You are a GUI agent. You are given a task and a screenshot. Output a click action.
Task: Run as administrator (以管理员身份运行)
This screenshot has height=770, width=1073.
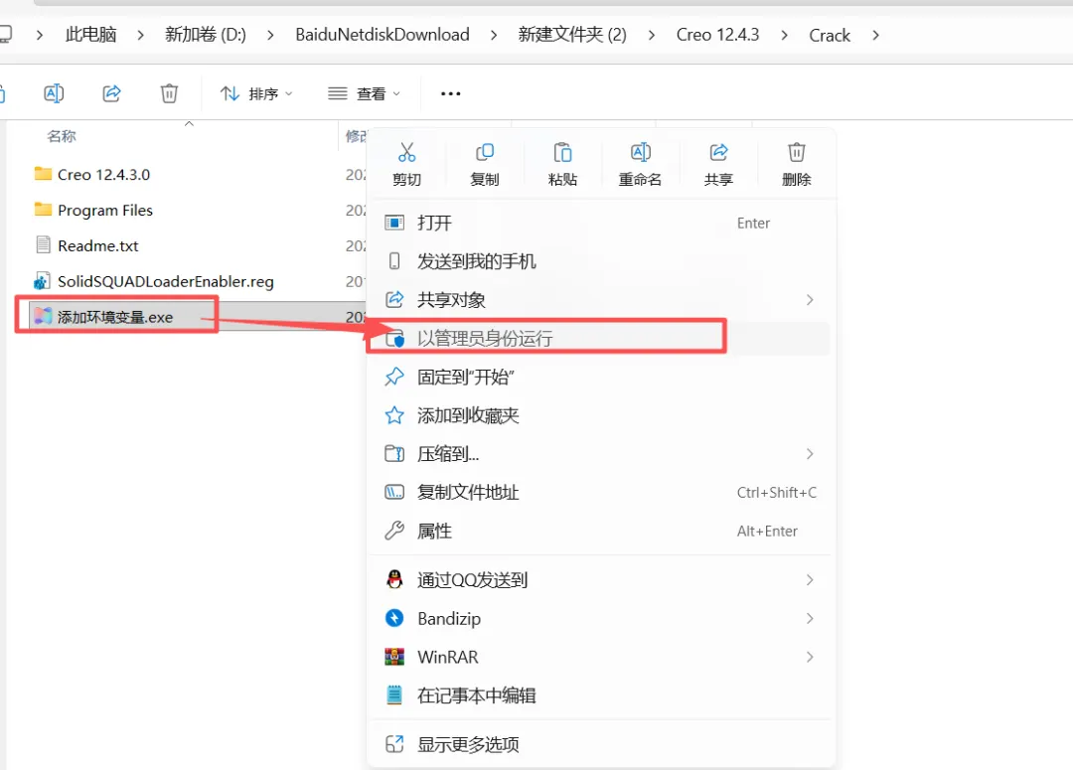click(x=601, y=338)
